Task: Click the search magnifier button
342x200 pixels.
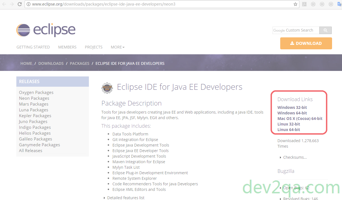Action: coord(325,30)
